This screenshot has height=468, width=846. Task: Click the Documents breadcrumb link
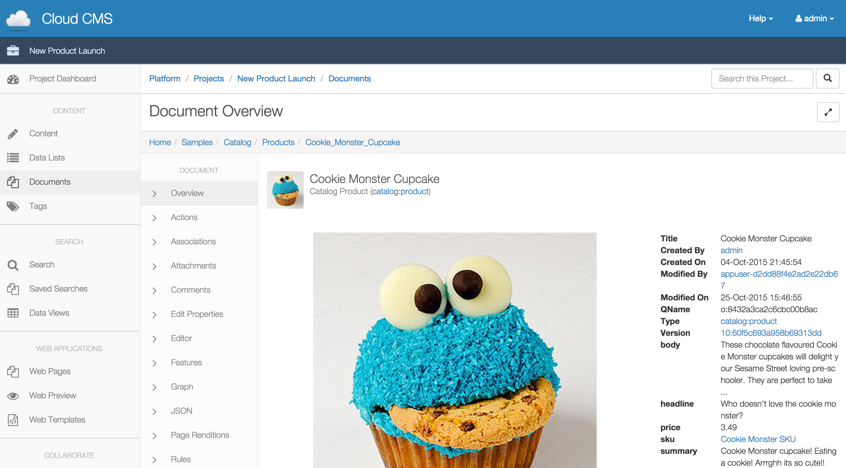(349, 79)
